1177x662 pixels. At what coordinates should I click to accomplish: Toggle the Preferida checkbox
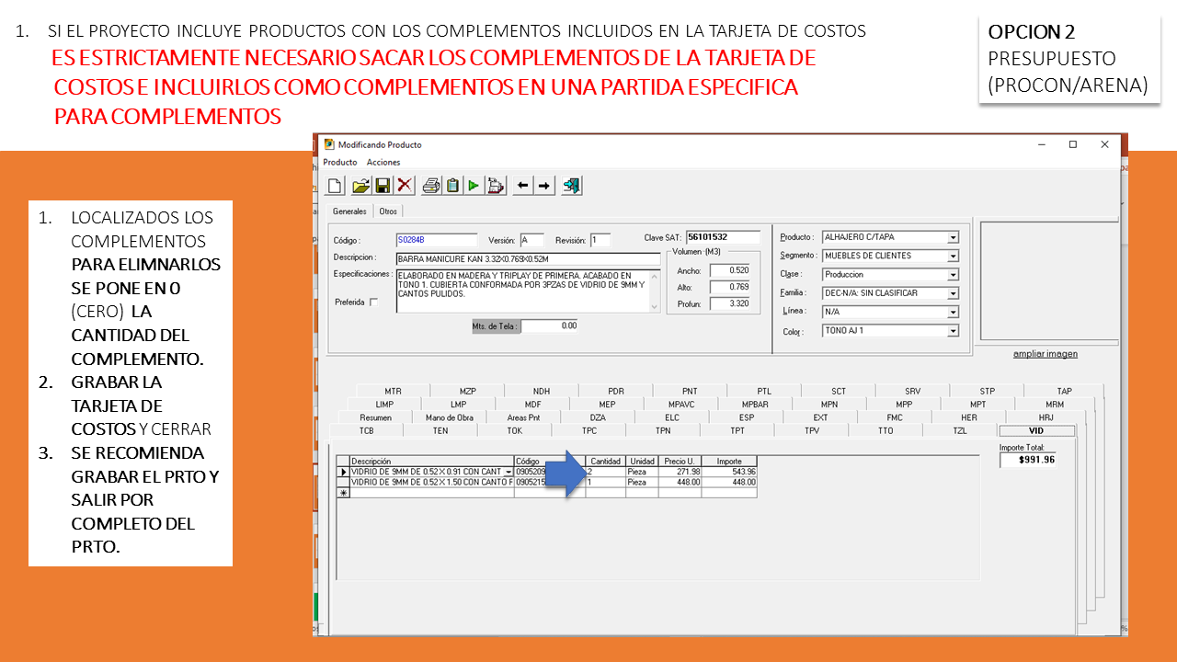click(x=373, y=302)
